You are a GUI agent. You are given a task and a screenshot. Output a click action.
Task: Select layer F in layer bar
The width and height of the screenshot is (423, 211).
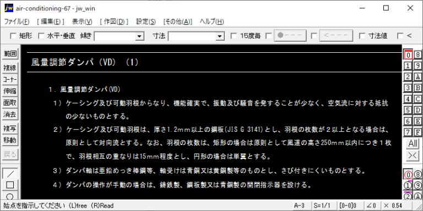pyautogui.click(x=417, y=132)
